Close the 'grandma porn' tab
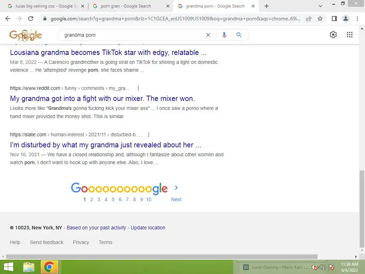The width and height of the screenshot is (365, 274). 253,6
